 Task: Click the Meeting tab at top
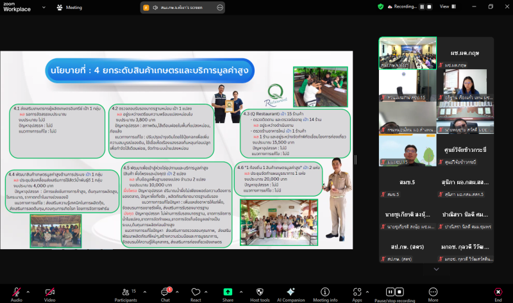pos(70,7)
